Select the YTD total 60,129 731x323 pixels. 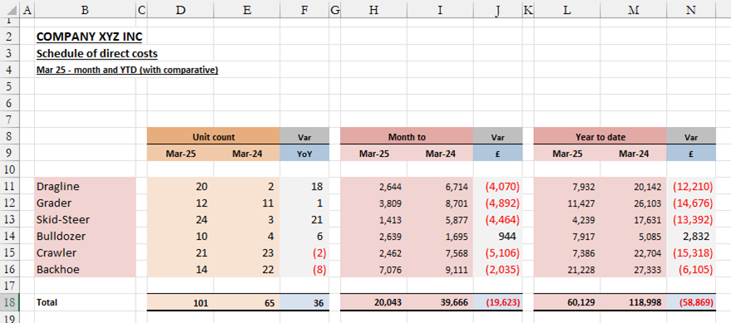tap(567, 302)
